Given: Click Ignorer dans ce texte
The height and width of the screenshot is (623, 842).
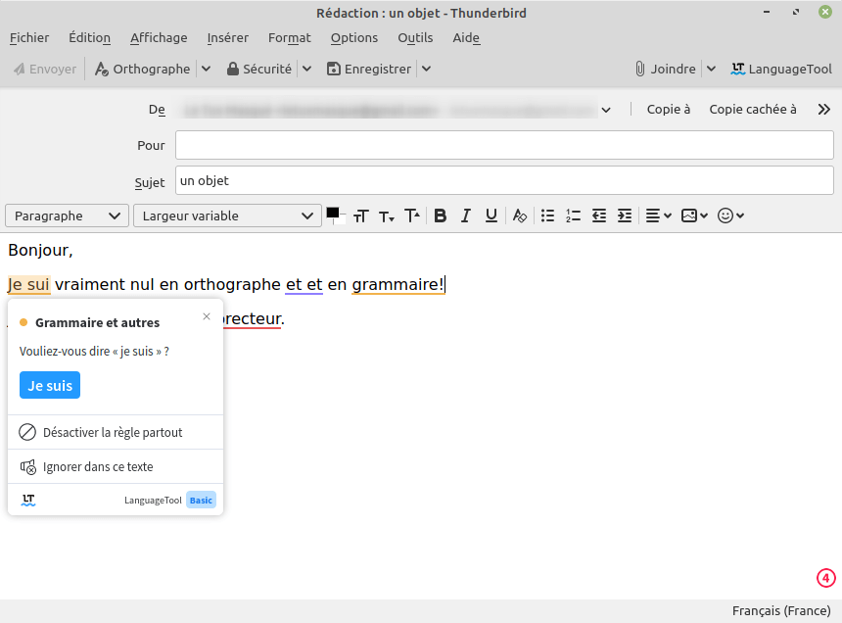Looking at the screenshot, I should tap(116, 466).
